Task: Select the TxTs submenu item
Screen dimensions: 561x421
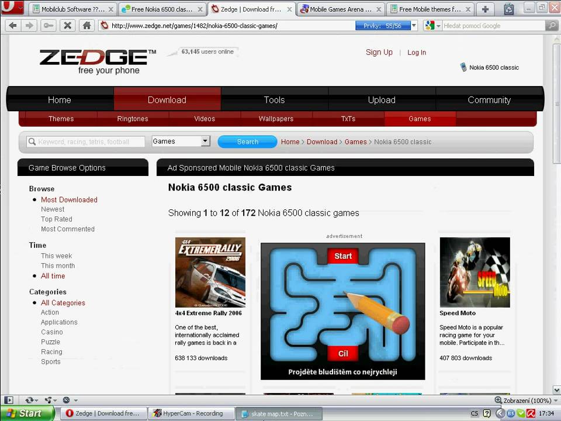Action: (x=348, y=119)
